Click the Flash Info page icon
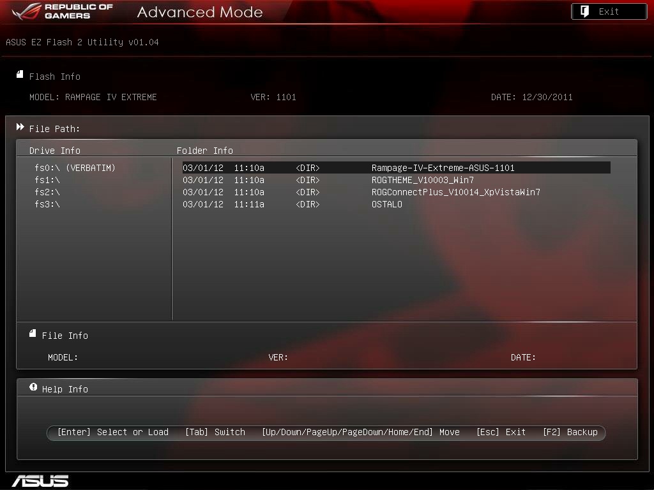 [20, 74]
